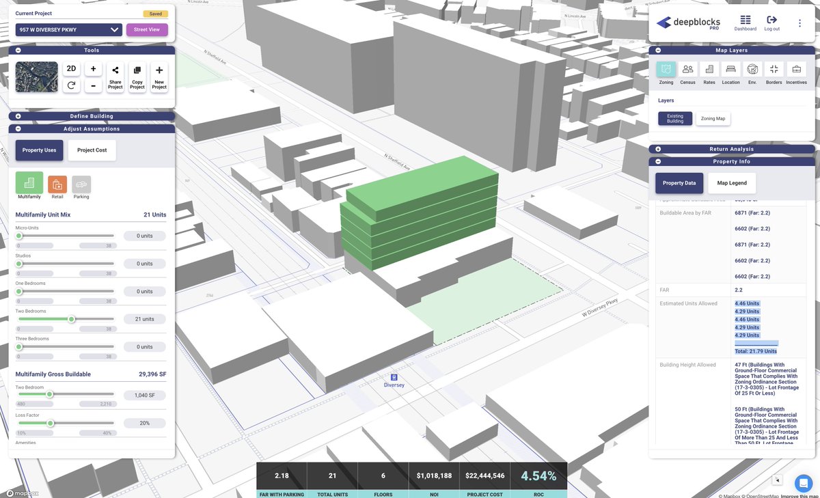Open the Zoning map layer
Image resolution: width=820 pixels, height=498 pixels.
point(666,69)
